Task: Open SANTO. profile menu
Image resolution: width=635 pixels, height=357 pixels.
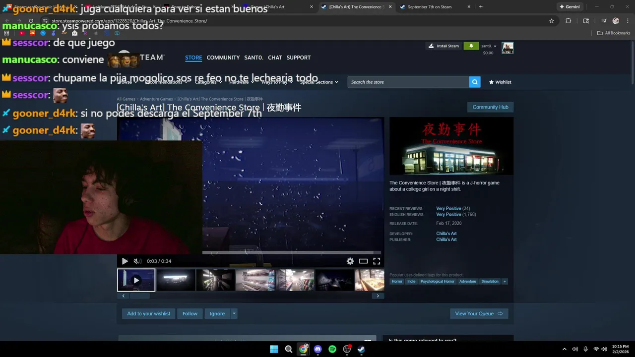Action: 254,58
